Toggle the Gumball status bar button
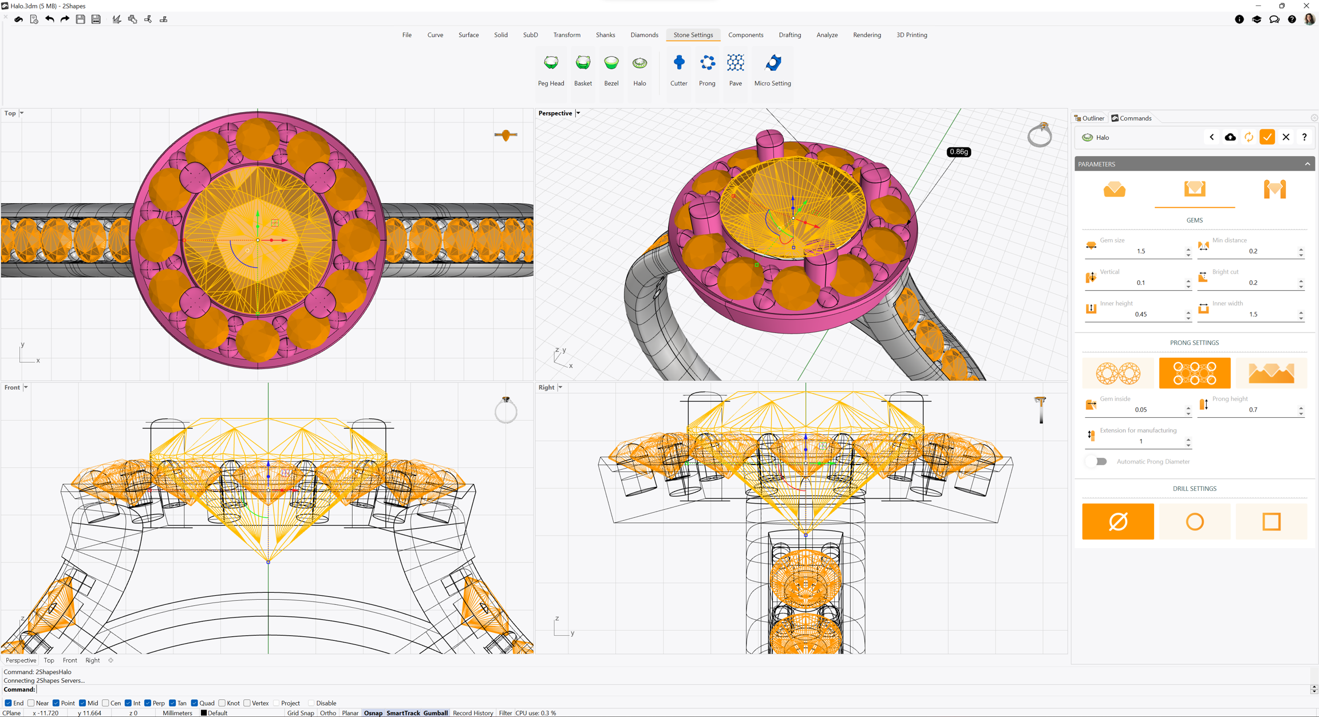This screenshot has height=717, width=1319. click(435, 713)
